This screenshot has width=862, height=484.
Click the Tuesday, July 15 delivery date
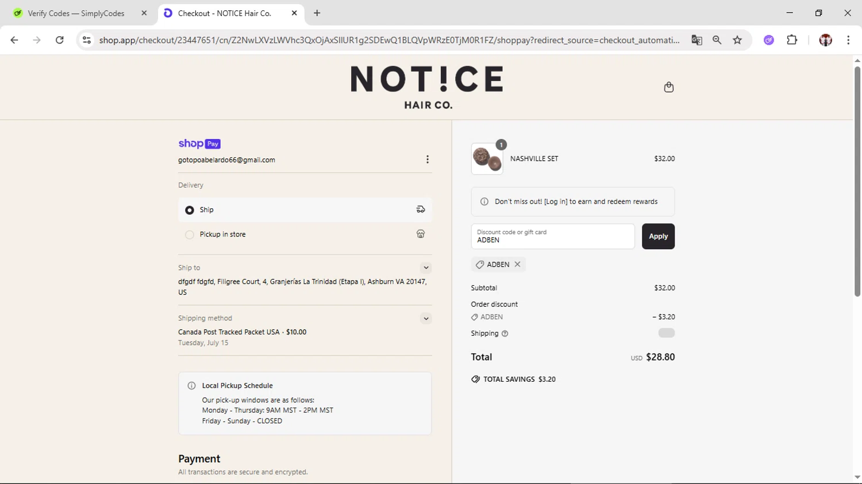pos(203,343)
